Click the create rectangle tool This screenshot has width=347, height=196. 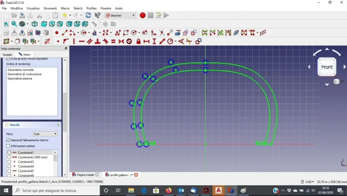pyautogui.click(x=126, y=33)
